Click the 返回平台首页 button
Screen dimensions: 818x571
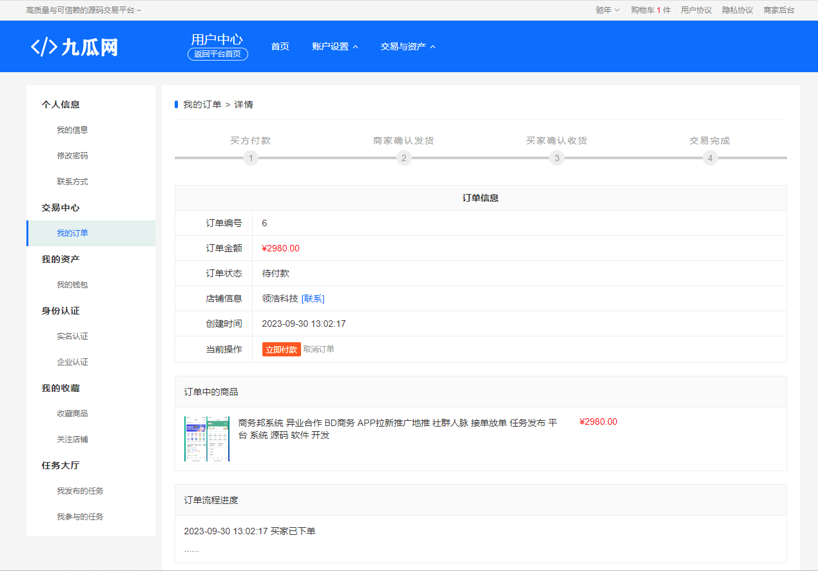point(217,54)
